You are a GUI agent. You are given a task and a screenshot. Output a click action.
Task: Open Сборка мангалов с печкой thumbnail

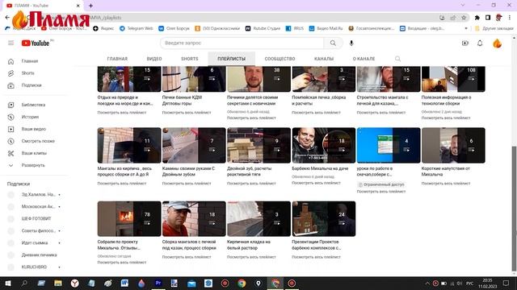click(194, 218)
